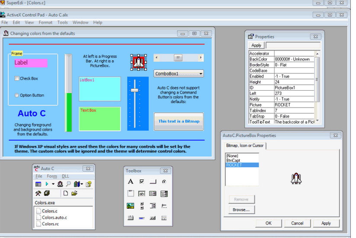The height and width of the screenshot is (238, 356).
Task: Click the hammer build icon in Auto C
Action: 38,193
